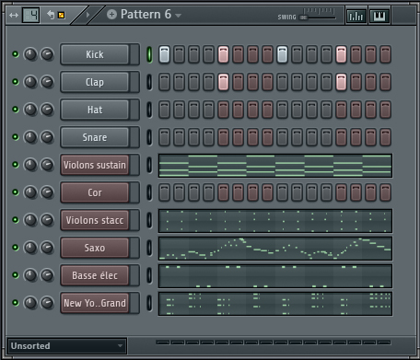Open the Saxo channel button
420x360 pixels.
coord(95,248)
